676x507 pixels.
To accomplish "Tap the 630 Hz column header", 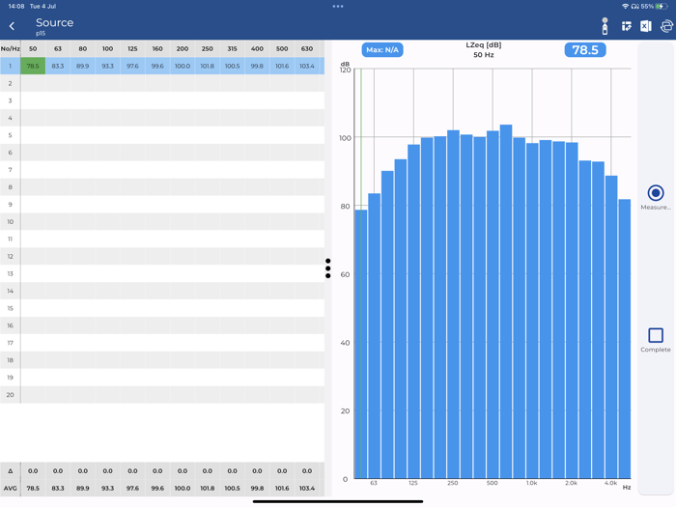I will (307, 48).
